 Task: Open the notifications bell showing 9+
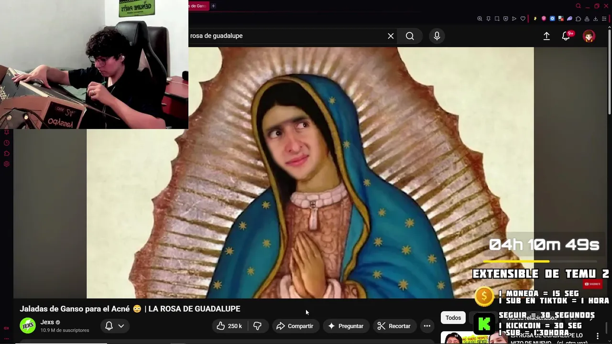pyautogui.click(x=567, y=36)
